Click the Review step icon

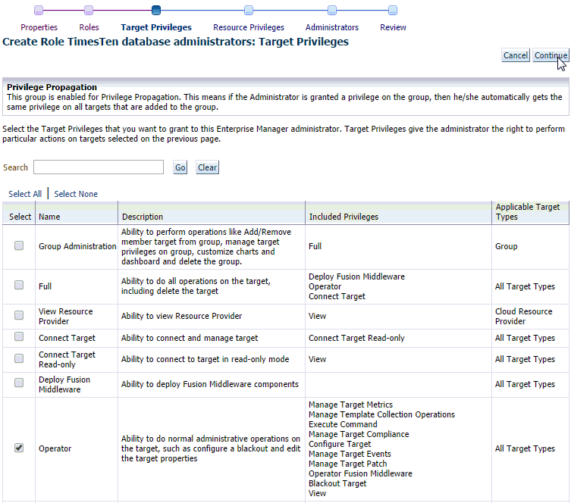[x=393, y=11]
